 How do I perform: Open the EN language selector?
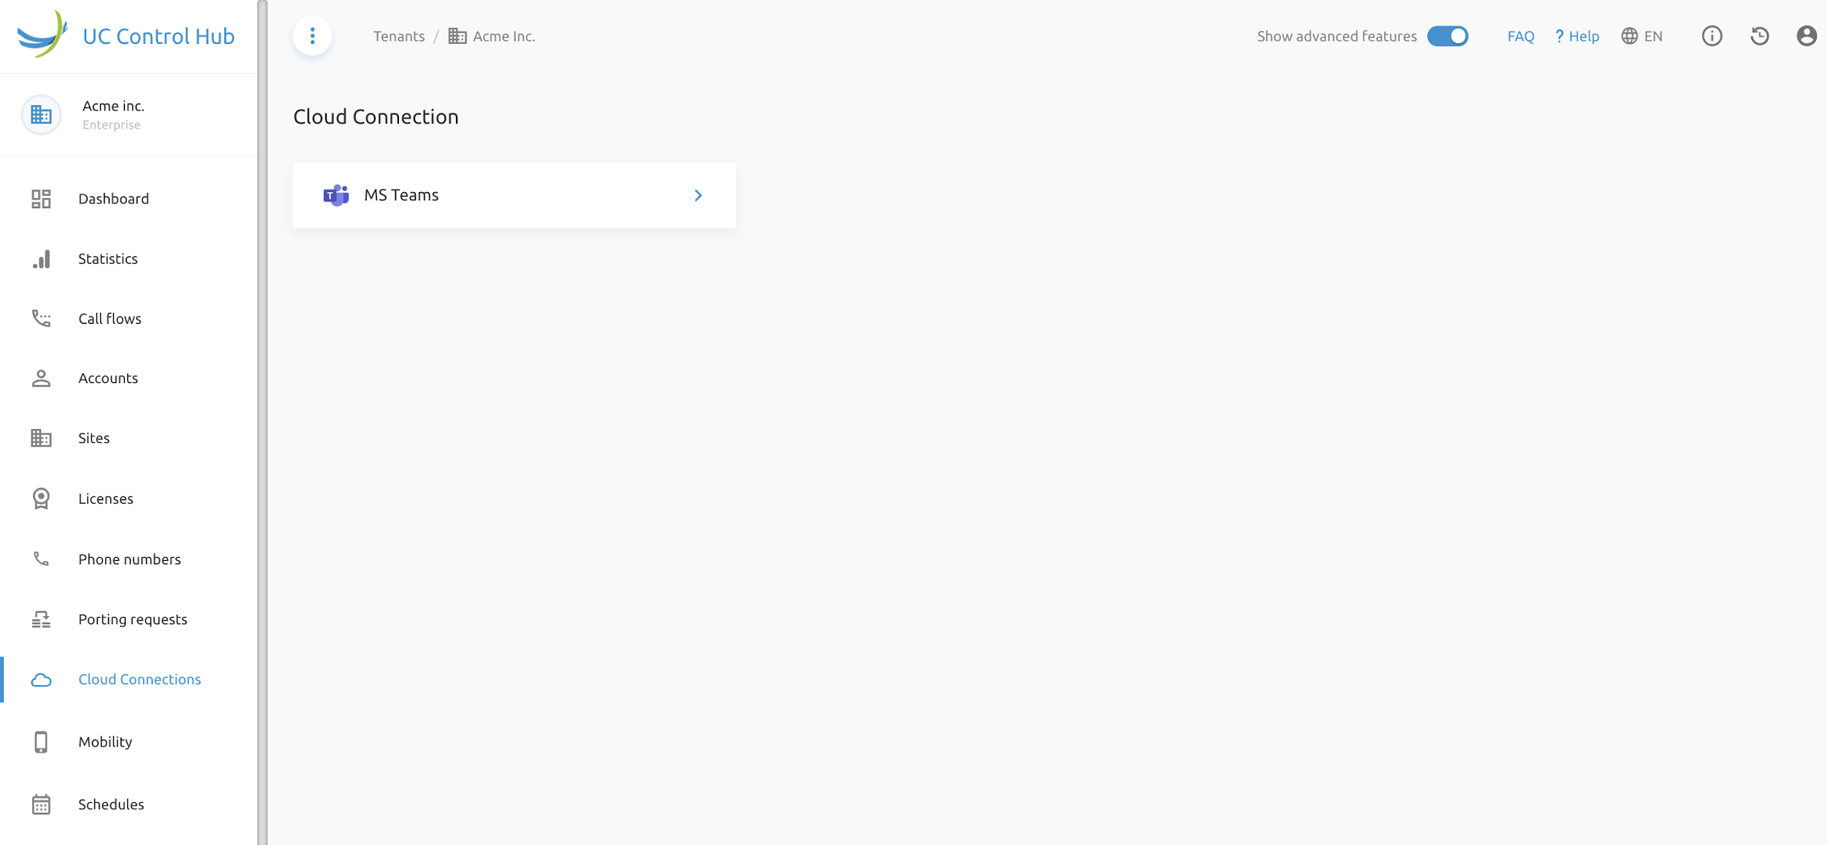point(1641,36)
